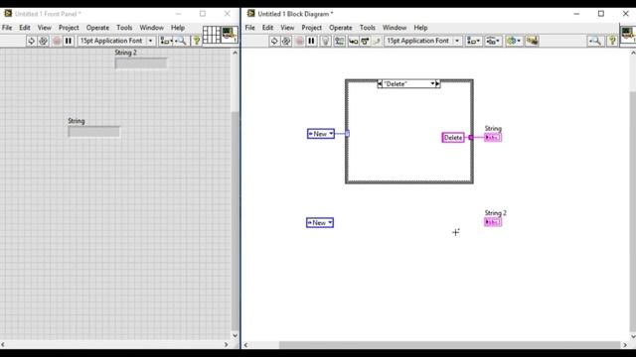Open Project menu in Block Diagram
This screenshot has width=636, height=357.
pyautogui.click(x=311, y=28)
